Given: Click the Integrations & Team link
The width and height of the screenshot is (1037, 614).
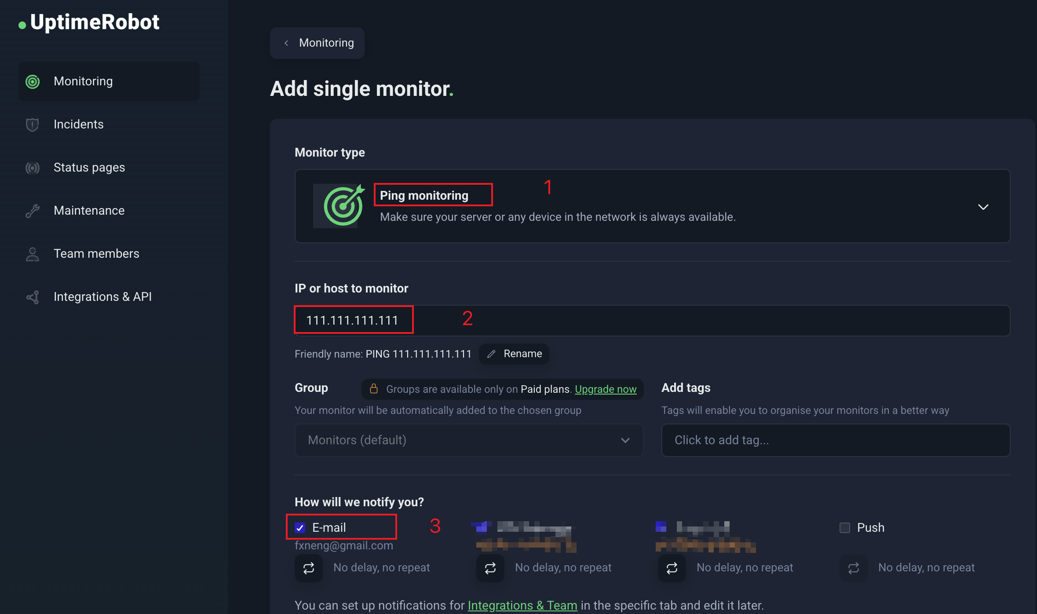Looking at the screenshot, I should click(522, 605).
